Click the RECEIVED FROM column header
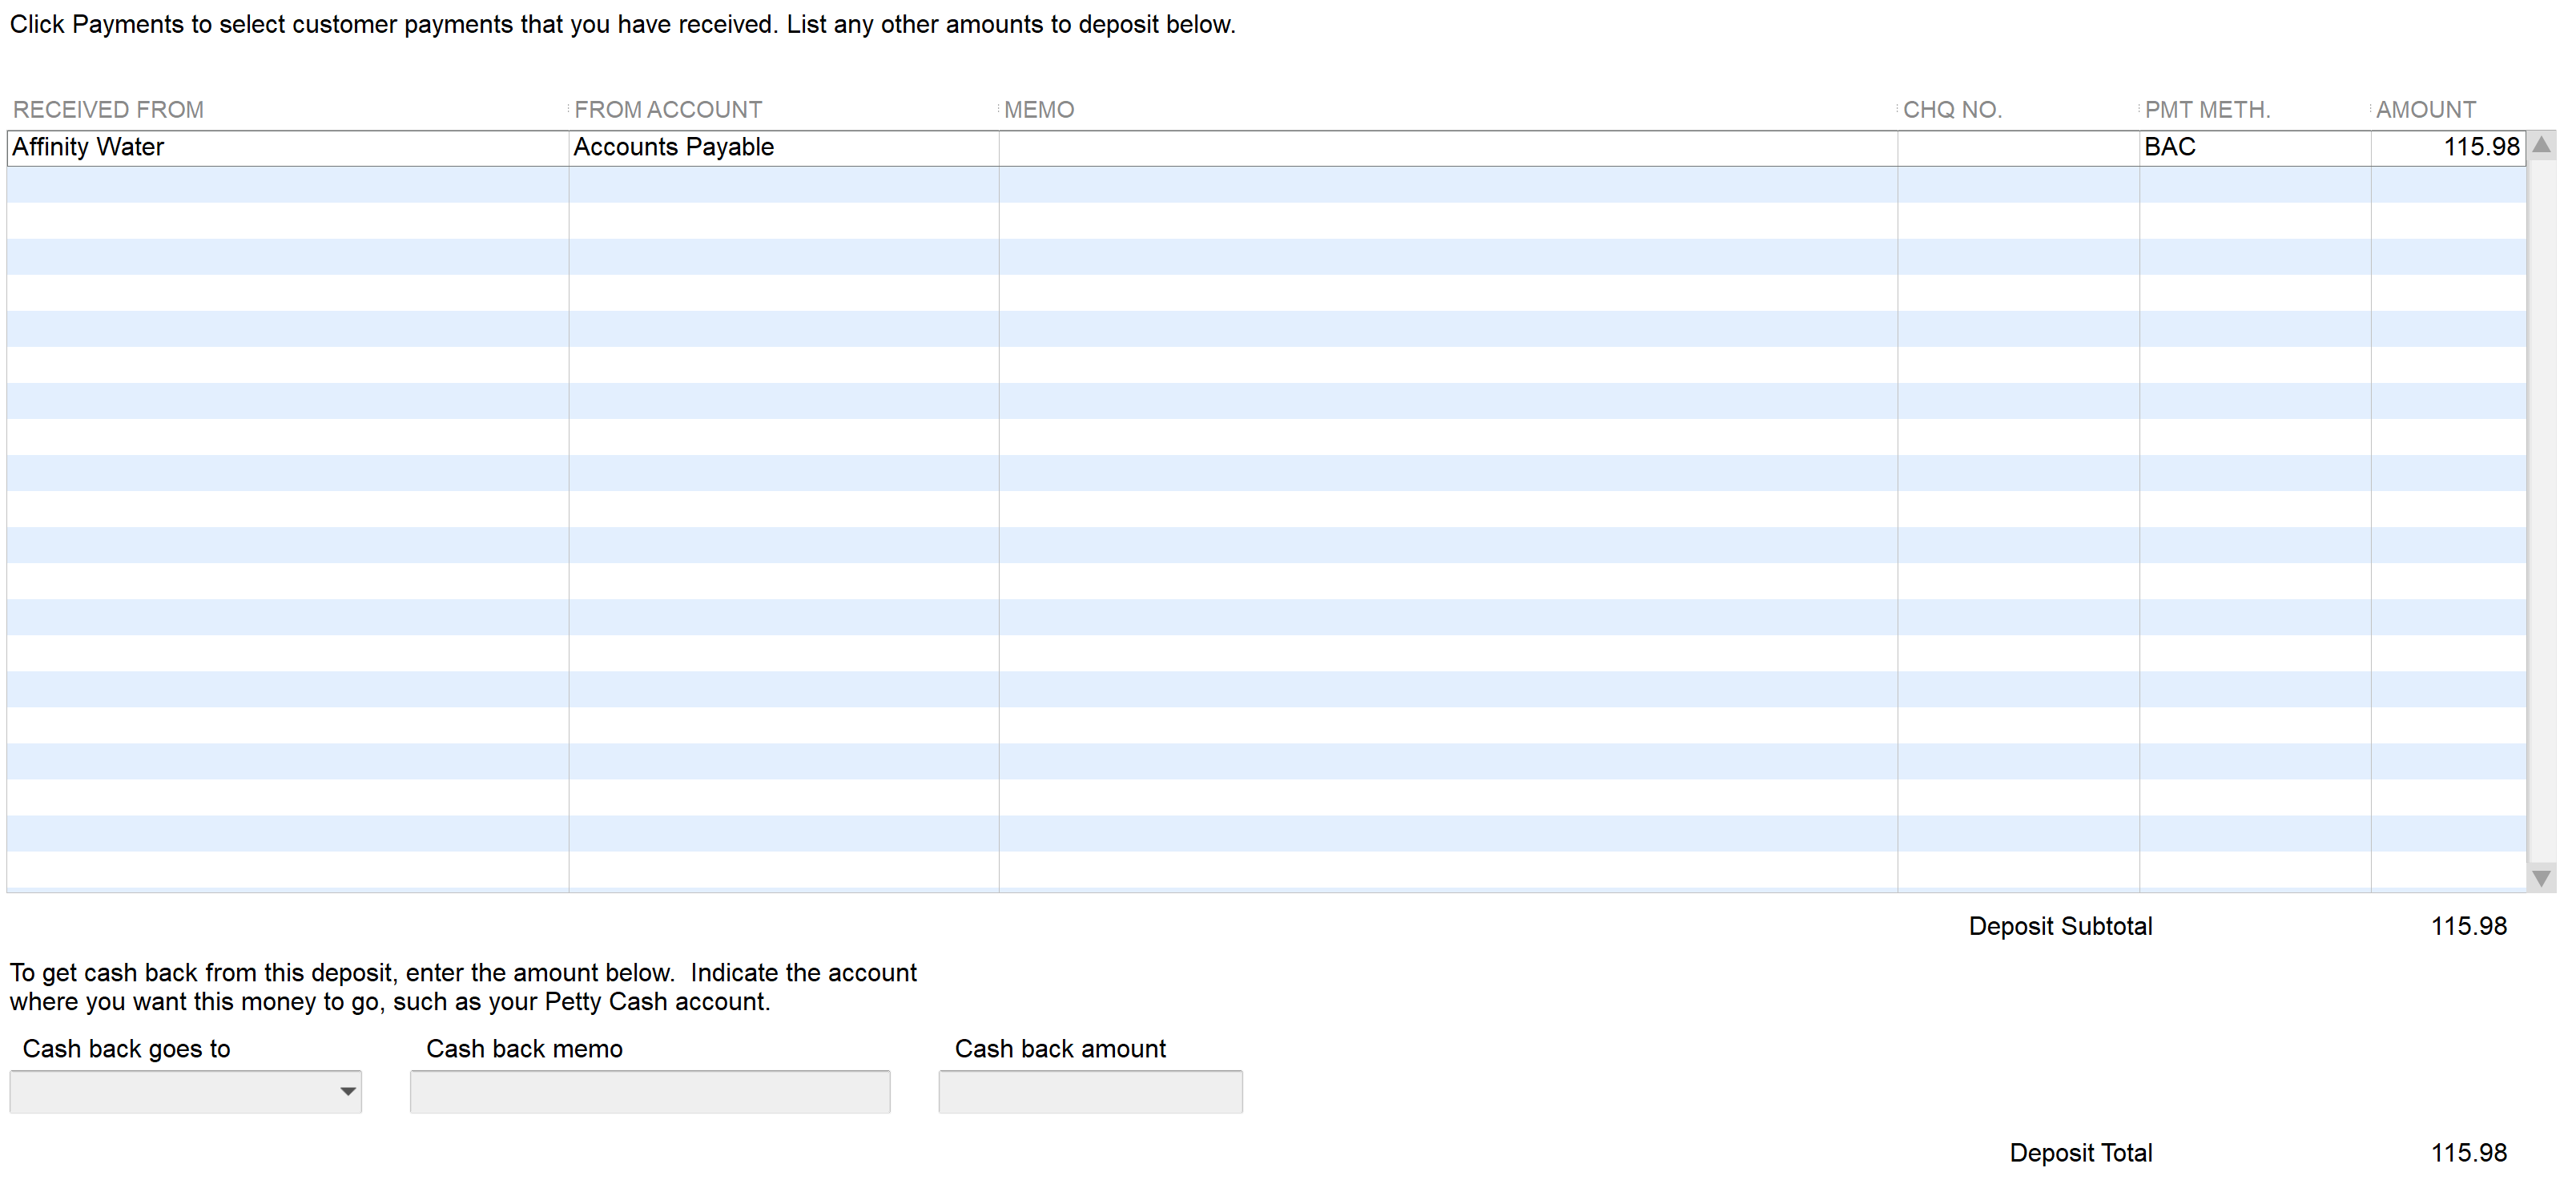Viewport: 2576px width, 1188px height. pyautogui.click(x=108, y=110)
